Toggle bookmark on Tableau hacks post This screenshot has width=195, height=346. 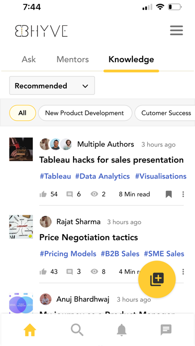click(169, 194)
